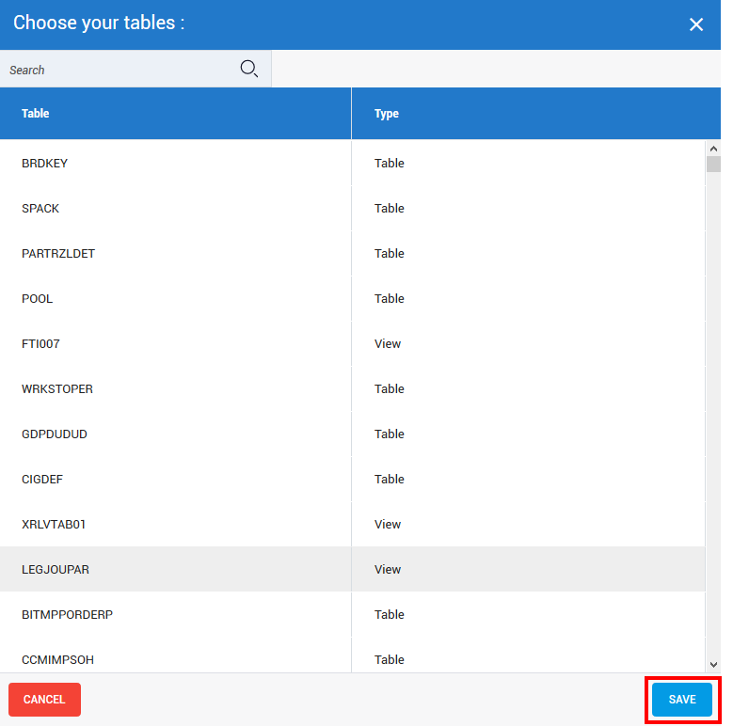Select the FTI007 view row
This screenshot has height=726, width=733.
tap(40, 344)
